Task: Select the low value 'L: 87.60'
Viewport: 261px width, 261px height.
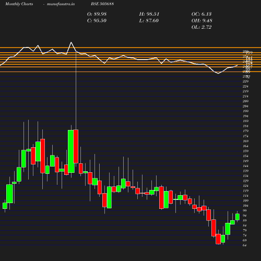Action: coord(149,20)
